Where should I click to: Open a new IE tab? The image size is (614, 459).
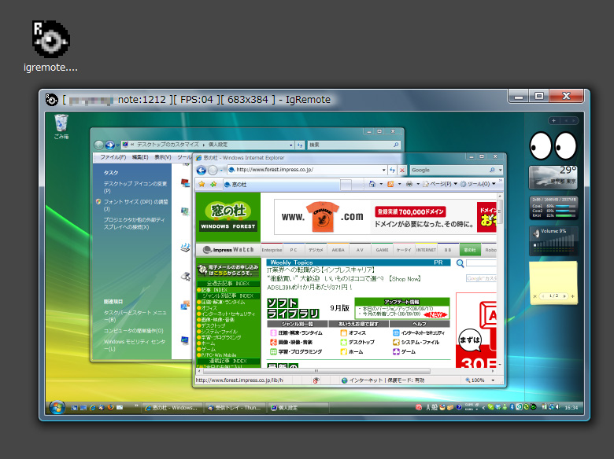pos(346,185)
